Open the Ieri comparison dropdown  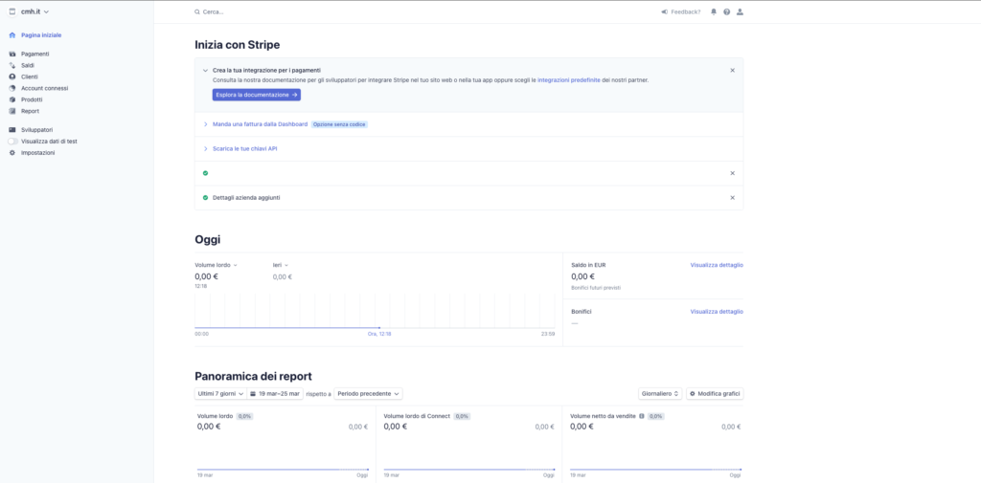pos(281,265)
